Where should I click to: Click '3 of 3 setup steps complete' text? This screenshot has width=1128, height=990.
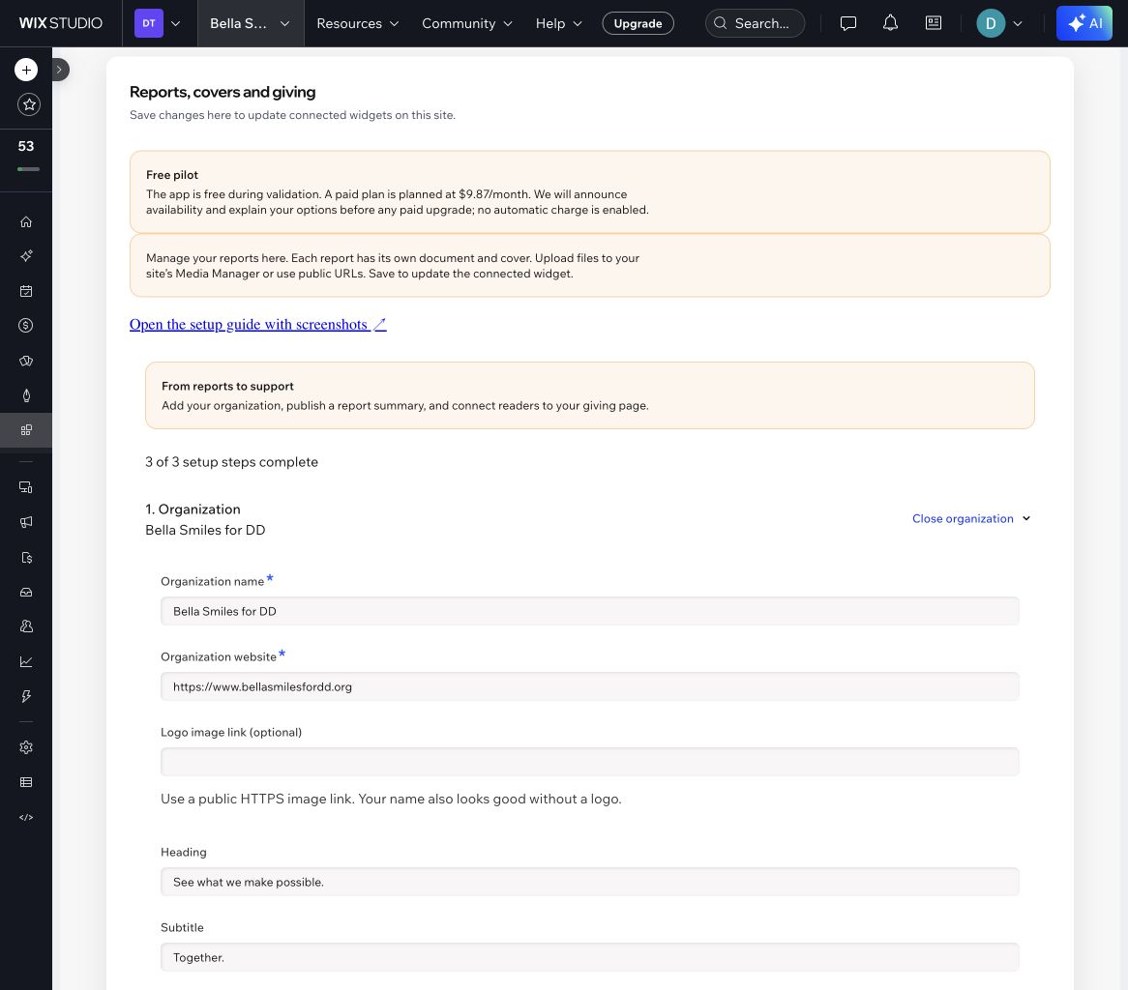(x=231, y=461)
